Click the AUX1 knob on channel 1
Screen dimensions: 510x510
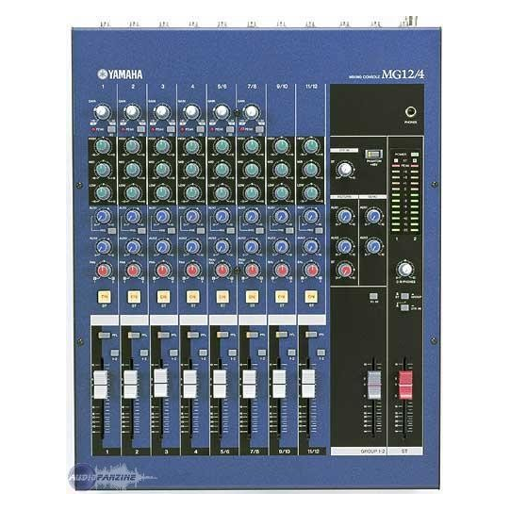[x=103, y=216]
